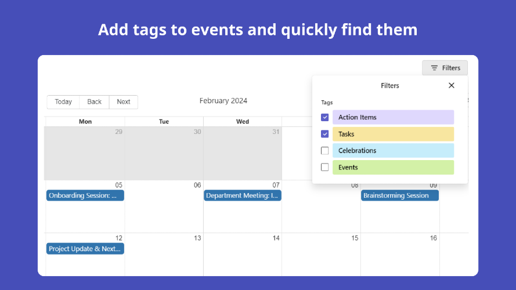Enable the Celebrations tag checkbox

(x=325, y=151)
